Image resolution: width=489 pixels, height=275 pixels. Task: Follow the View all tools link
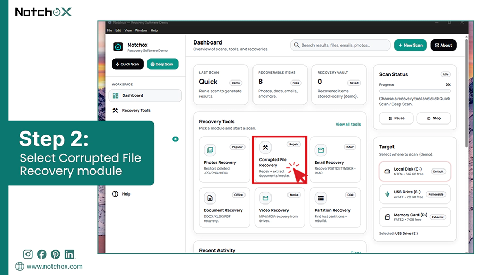pyautogui.click(x=348, y=125)
